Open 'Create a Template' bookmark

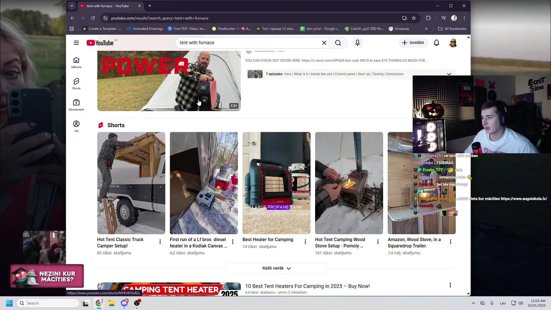(x=102, y=29)
